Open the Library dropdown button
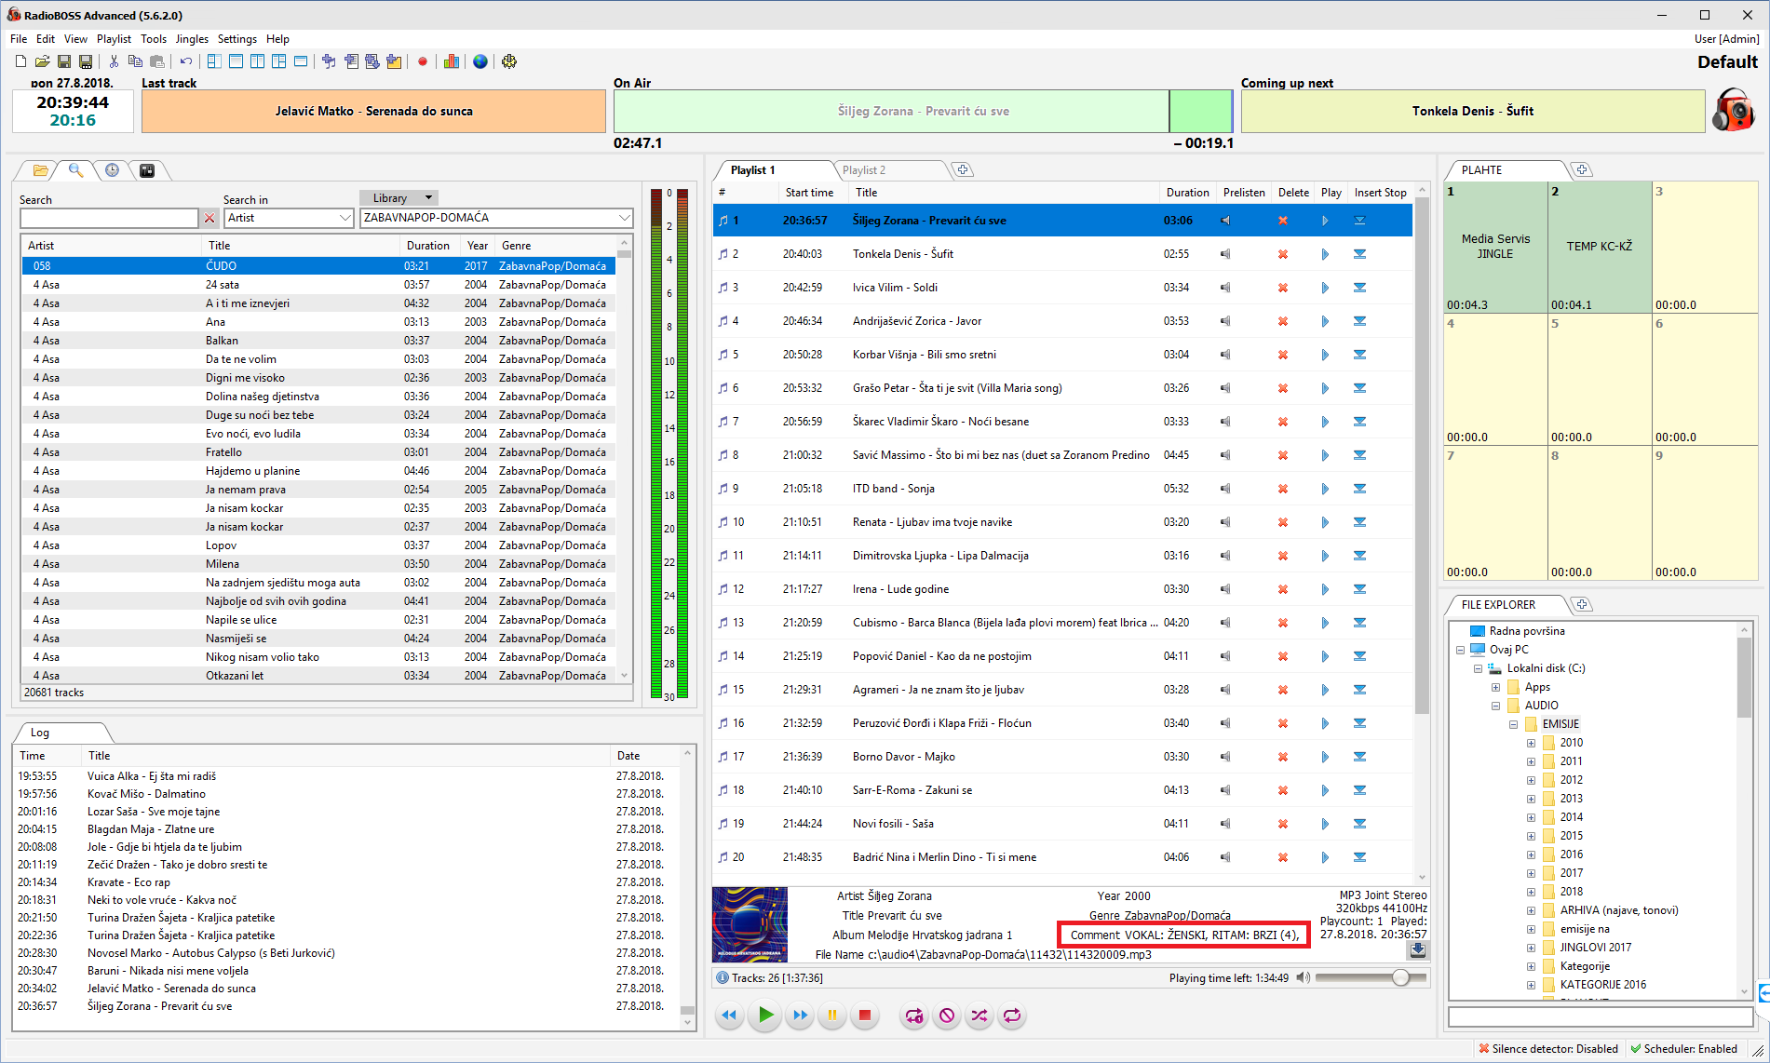 tap(399, 198)
